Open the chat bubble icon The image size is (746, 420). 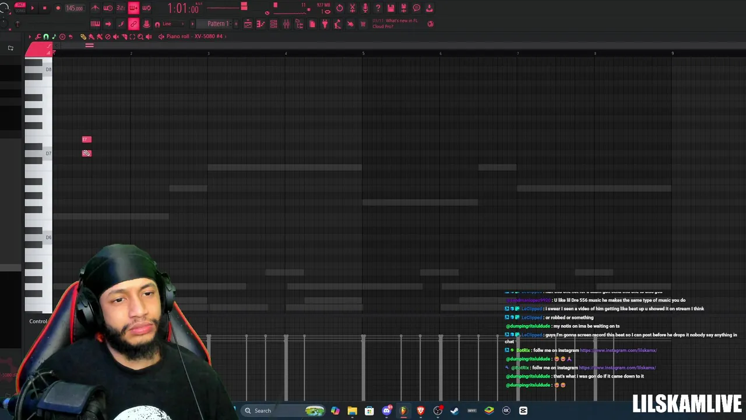tap(417, 8)
